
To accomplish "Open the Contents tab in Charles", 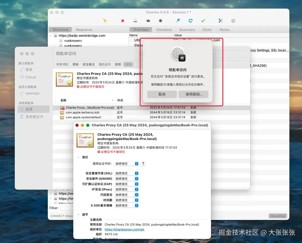I will pos(164,30).
